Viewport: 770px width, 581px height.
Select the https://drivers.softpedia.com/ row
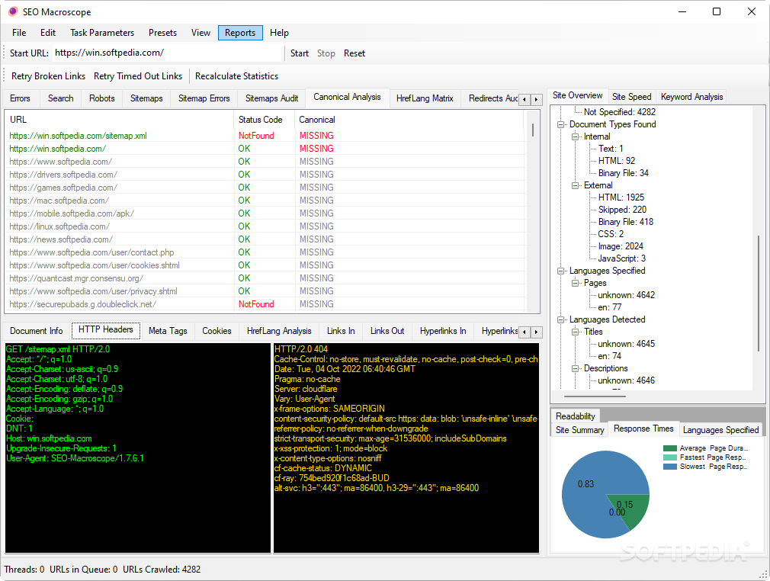click(265, 175)
